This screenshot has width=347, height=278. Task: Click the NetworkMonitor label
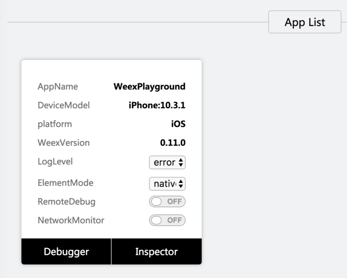click(x=71, y=220)
